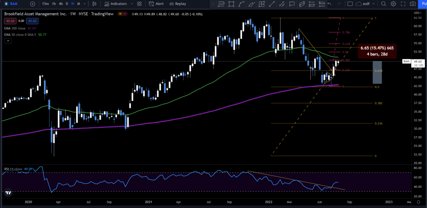Viewport: 427px width, 208px height.
Task: Open the indicator templates grid icon
Action: [x=139, y=3]
